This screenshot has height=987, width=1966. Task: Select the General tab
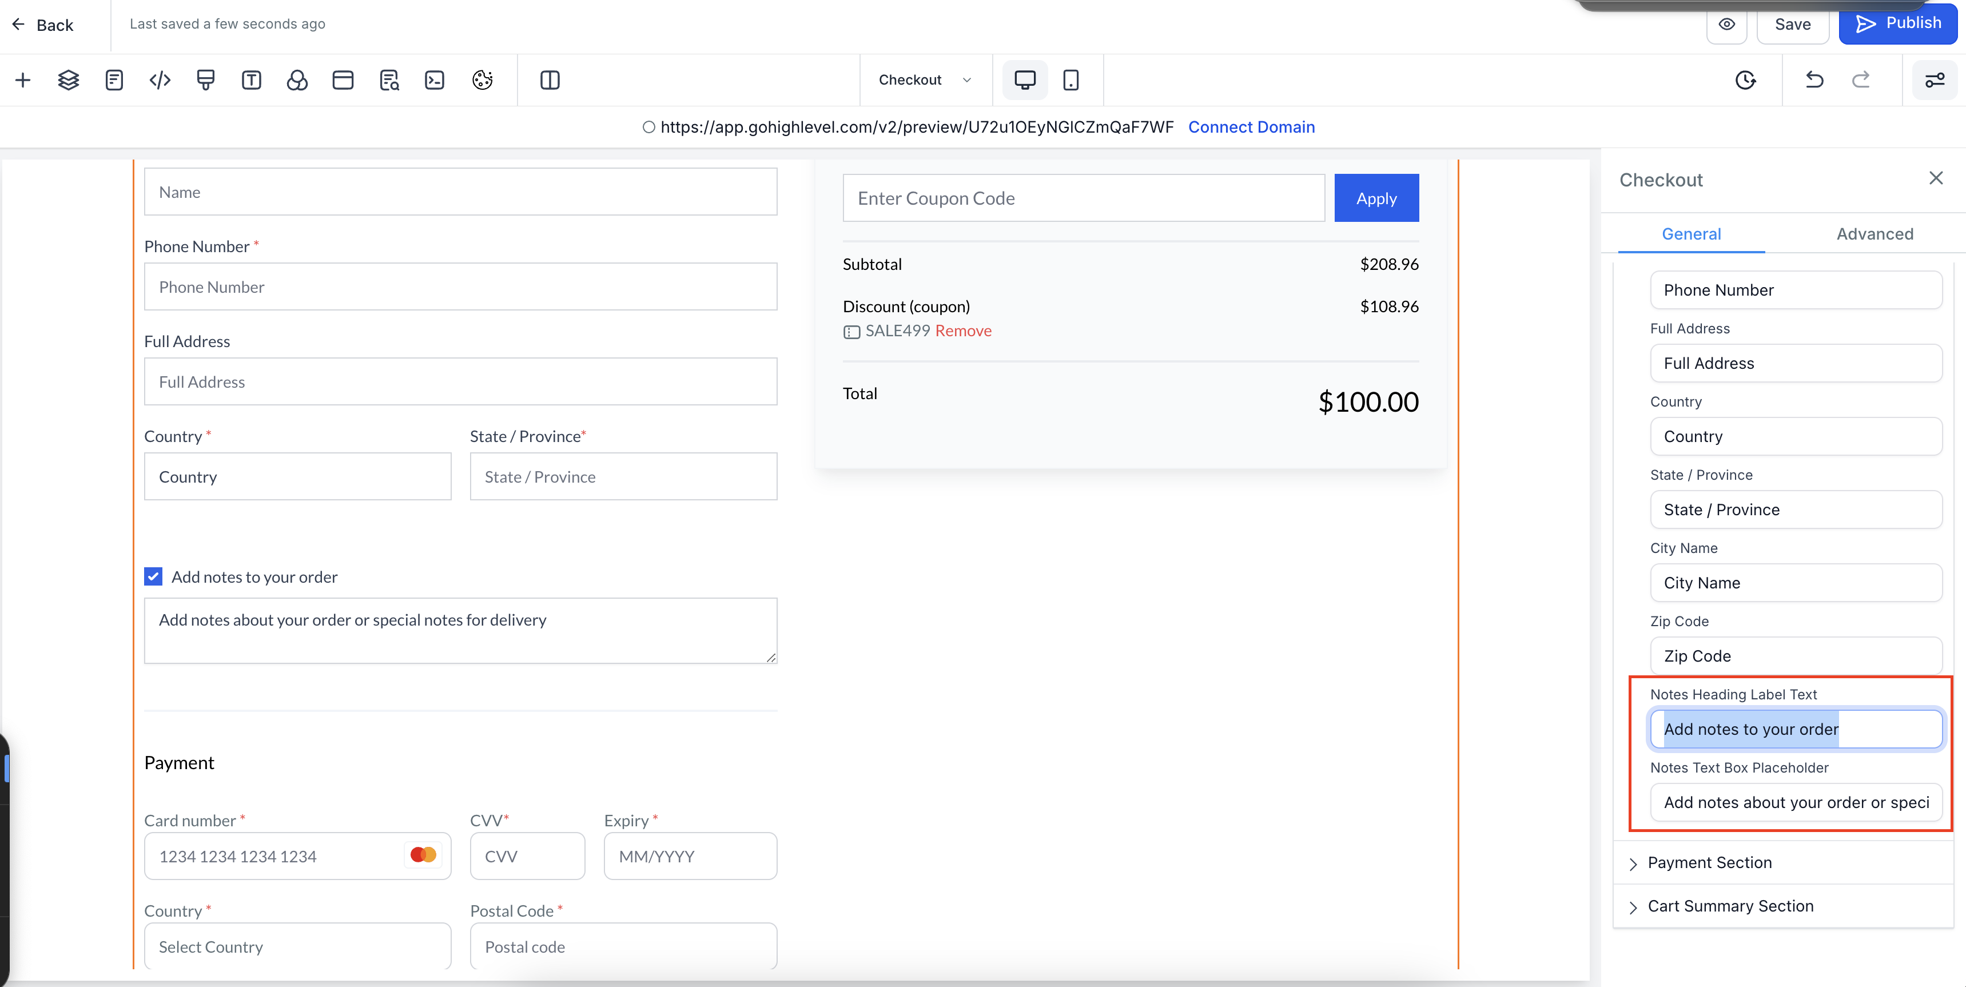pyautogui.click(x=1690, y=233)
